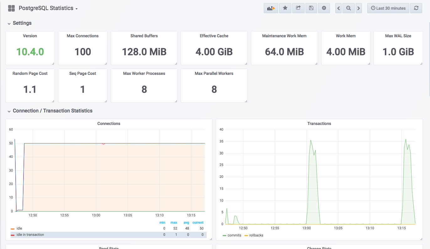Change the rollbacks series color swatch
This screenshot has width=430, height=249.
246,236
